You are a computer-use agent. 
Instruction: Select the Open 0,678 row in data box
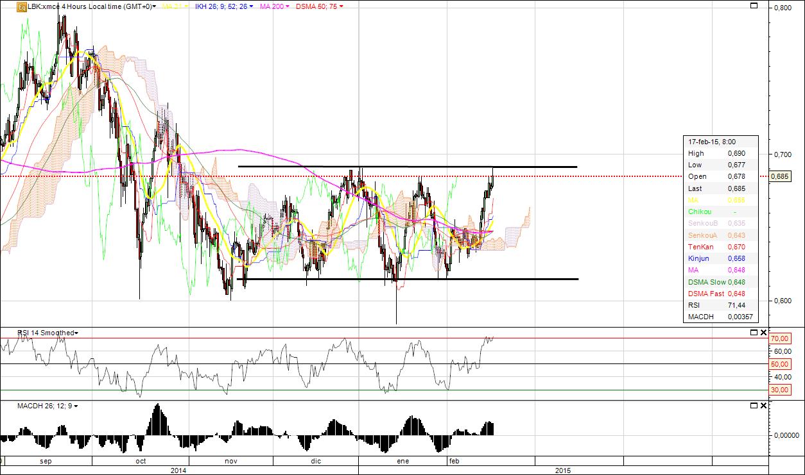tap(721, 176)
